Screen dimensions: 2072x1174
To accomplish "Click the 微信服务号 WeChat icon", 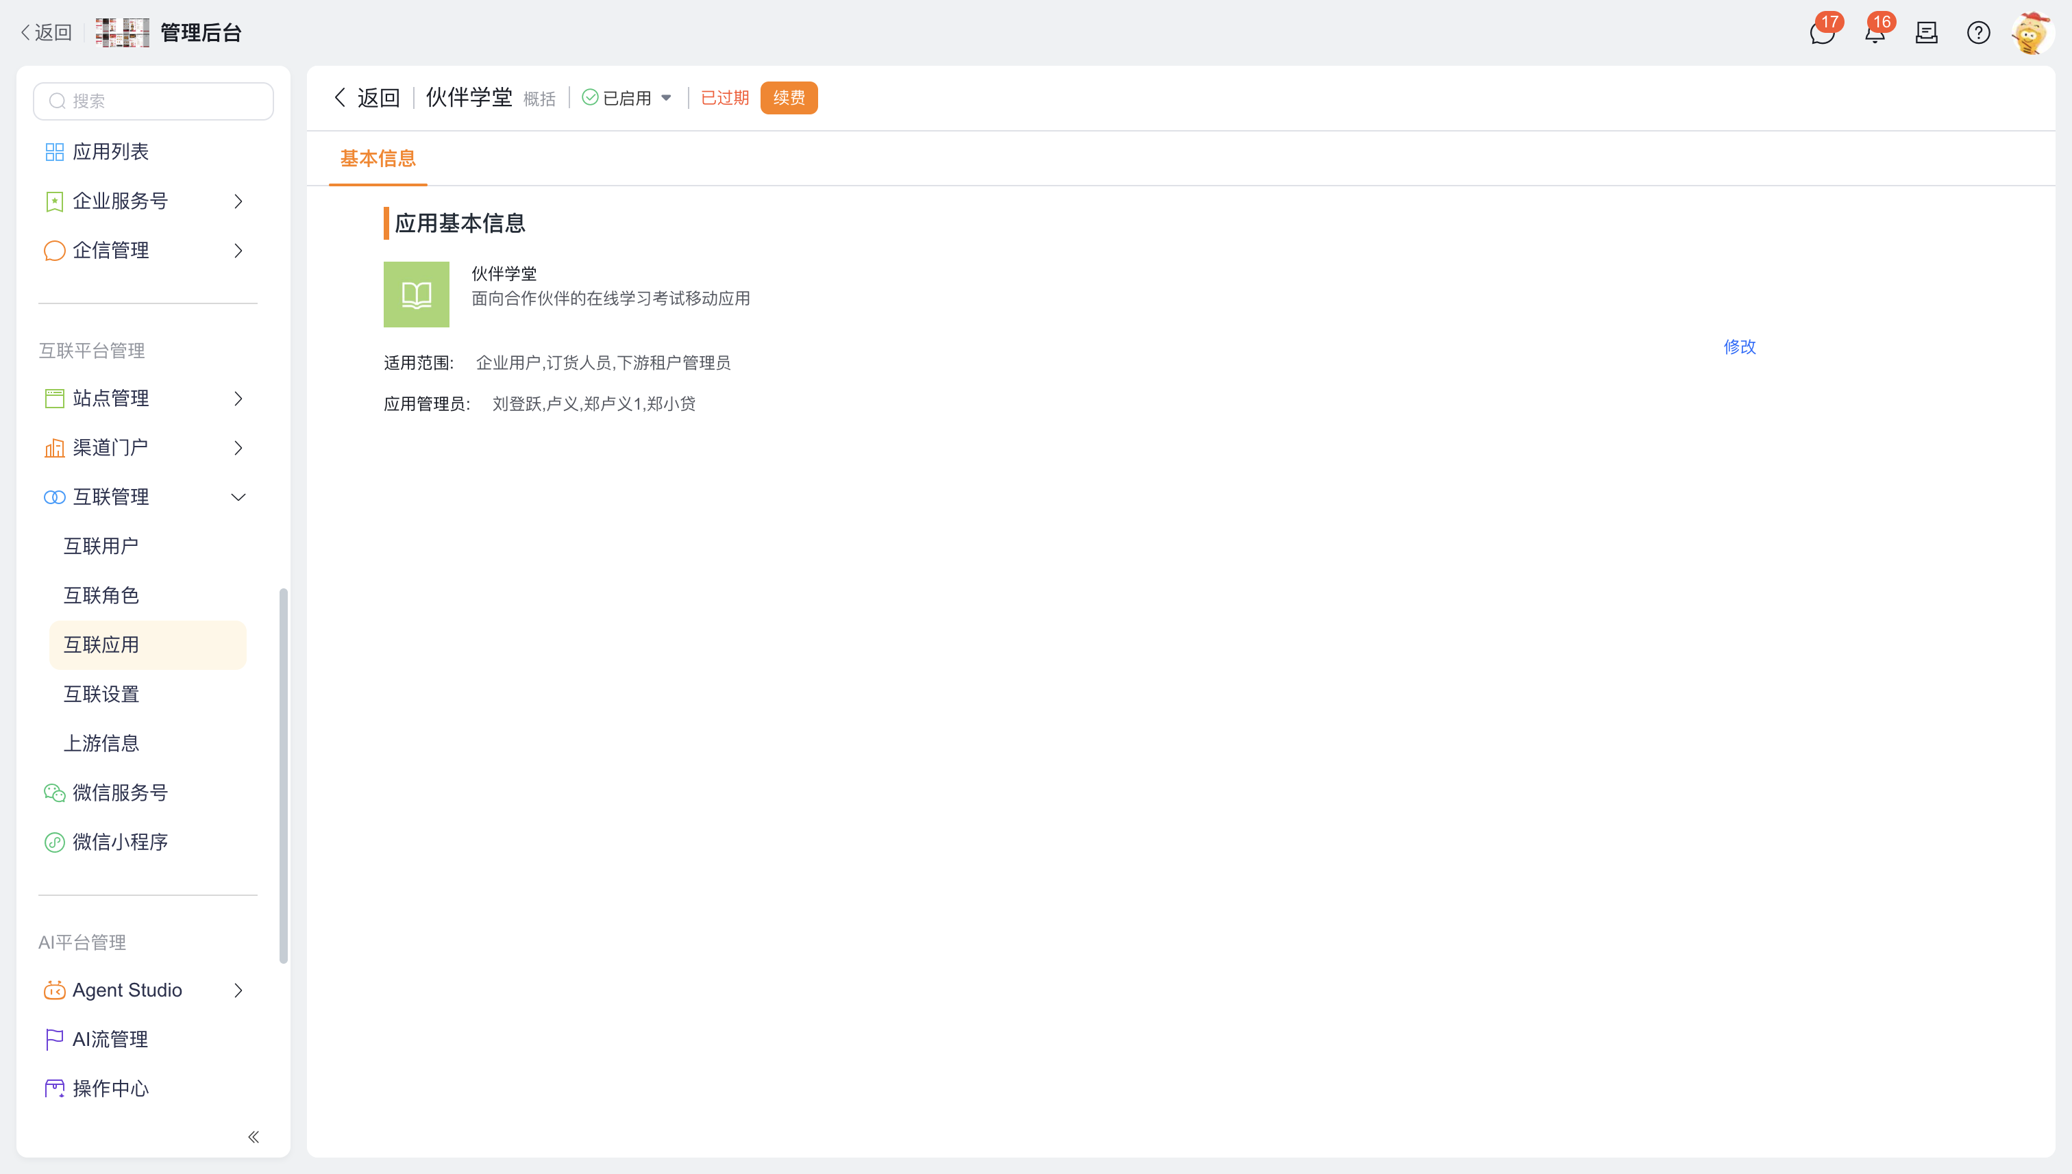I will [x=54, y=793].
